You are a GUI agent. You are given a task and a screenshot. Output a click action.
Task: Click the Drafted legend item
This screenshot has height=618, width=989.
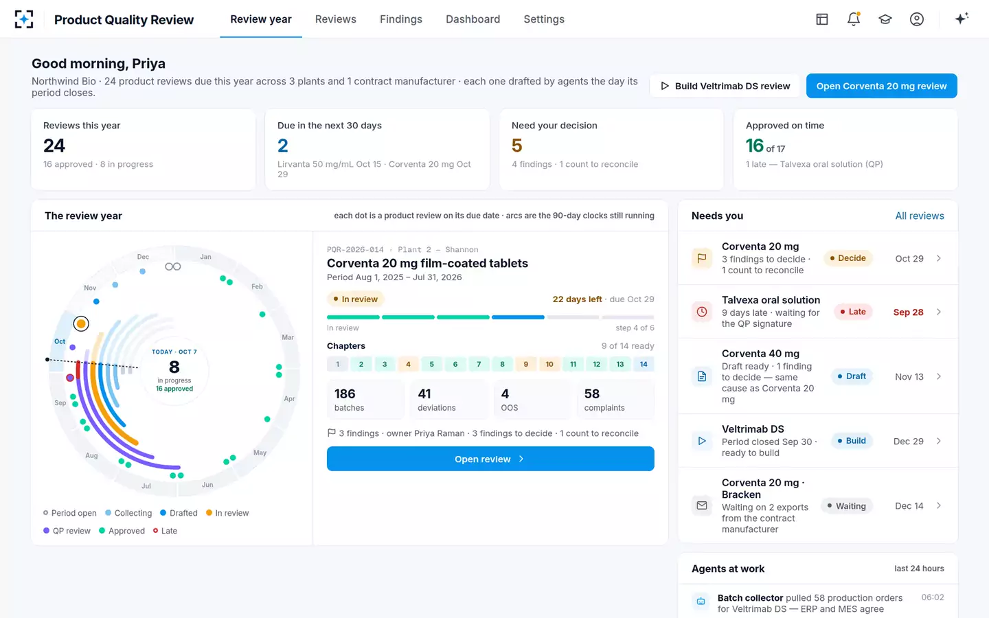(179, 513)
